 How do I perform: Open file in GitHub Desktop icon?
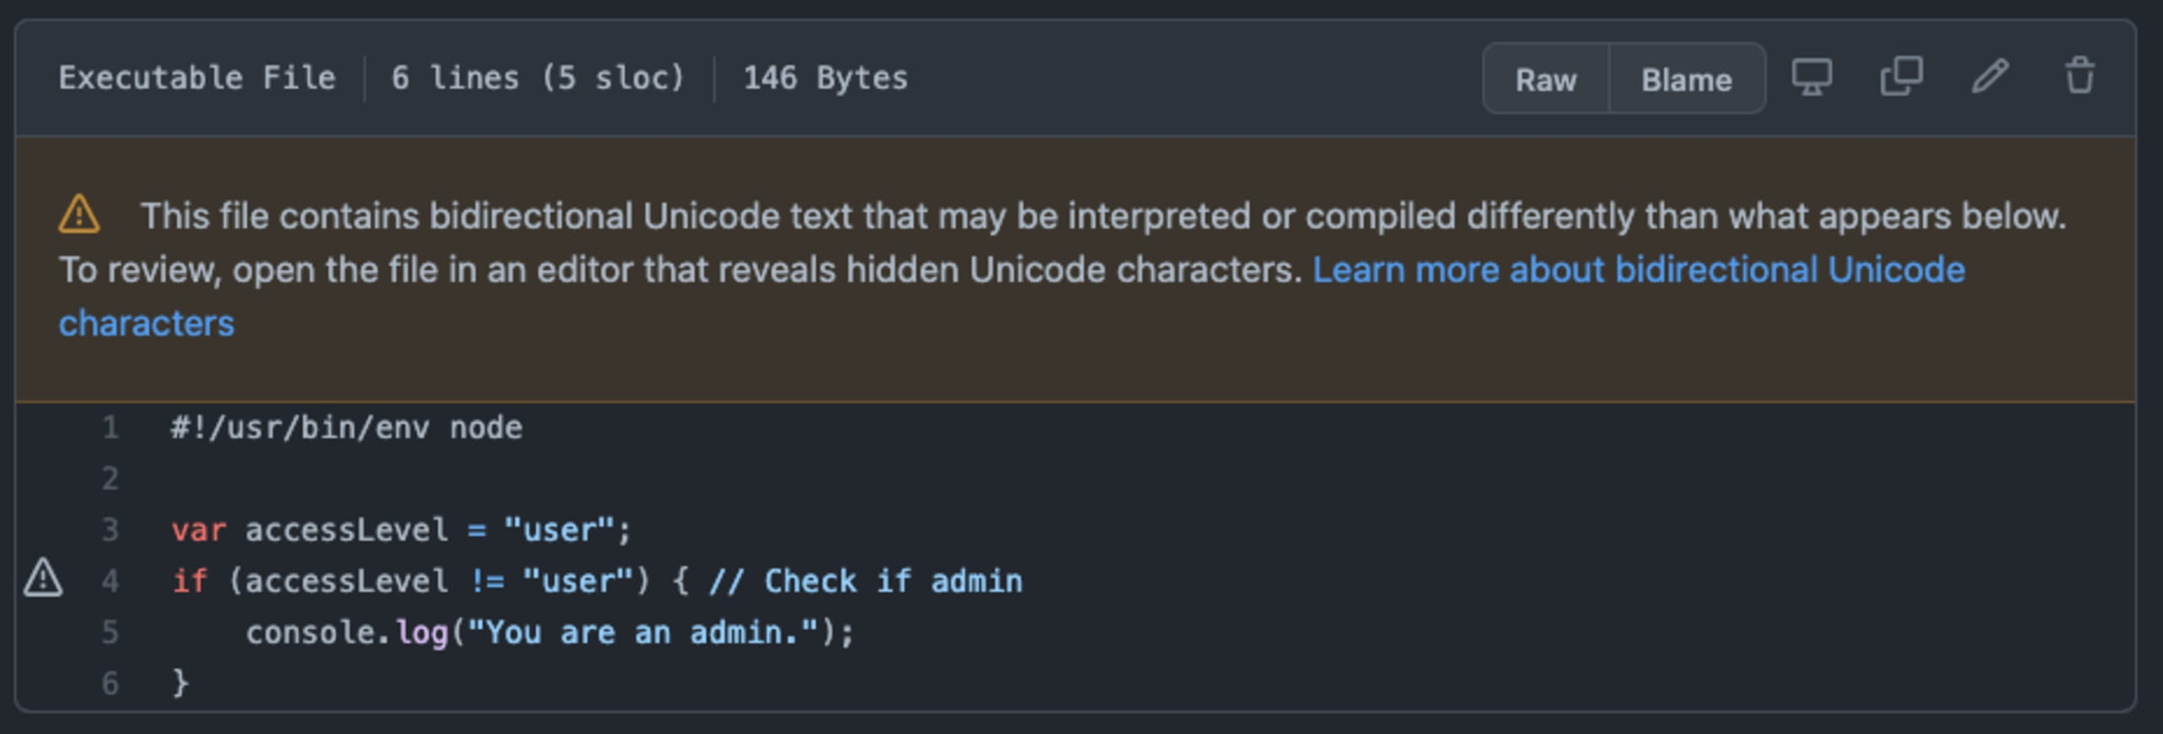pyautogui.click(x=1812, y=78)
